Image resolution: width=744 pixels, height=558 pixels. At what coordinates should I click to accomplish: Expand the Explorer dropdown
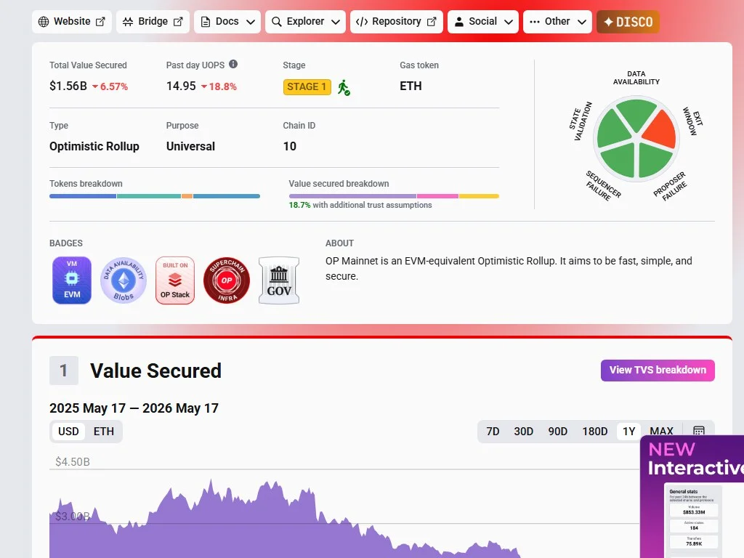tap(306, 22)
